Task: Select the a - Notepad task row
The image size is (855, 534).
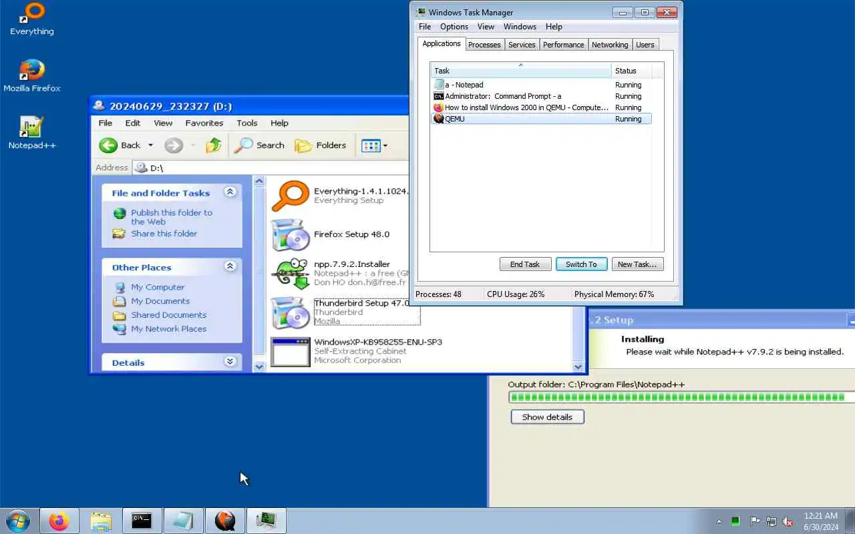Action: coord(541,85)
